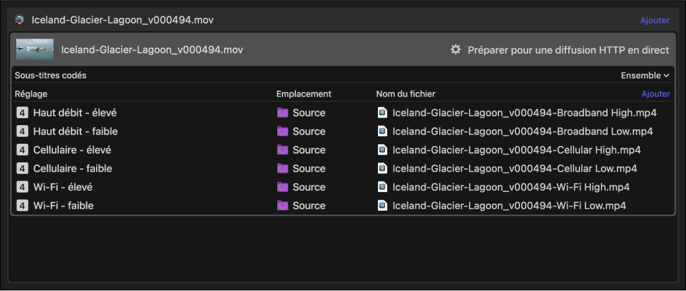This screenshot has height=291, width=686.
Task: Click the Nom du fichier column header
Action: pos(405,94)
